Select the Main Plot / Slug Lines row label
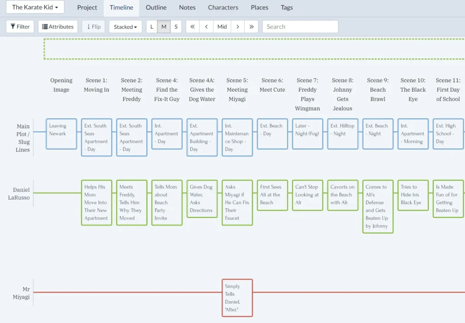 click(x=23, y=138)
